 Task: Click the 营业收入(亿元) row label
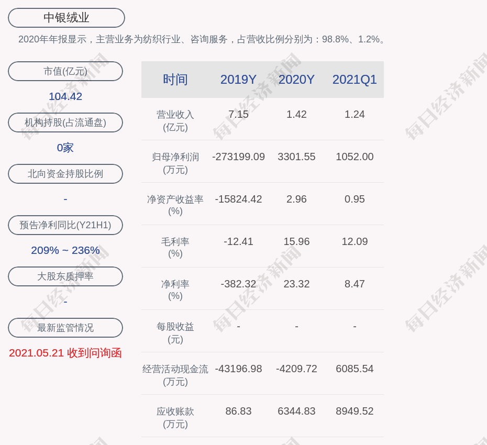[x=175, y=121]
